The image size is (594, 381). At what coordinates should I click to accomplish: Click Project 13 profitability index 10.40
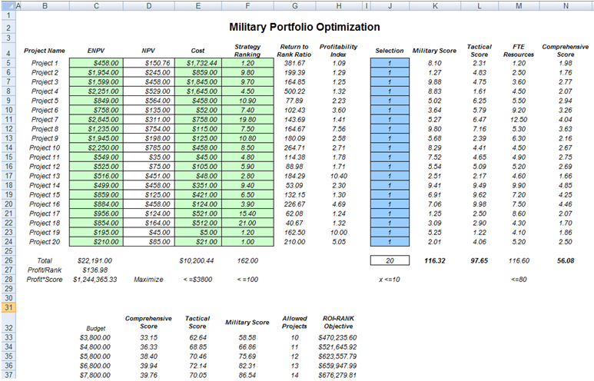339,176
